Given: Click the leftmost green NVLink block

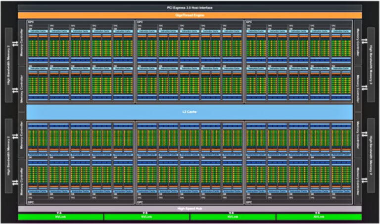Looking at the screenshot, I should (x=60, y=217).
